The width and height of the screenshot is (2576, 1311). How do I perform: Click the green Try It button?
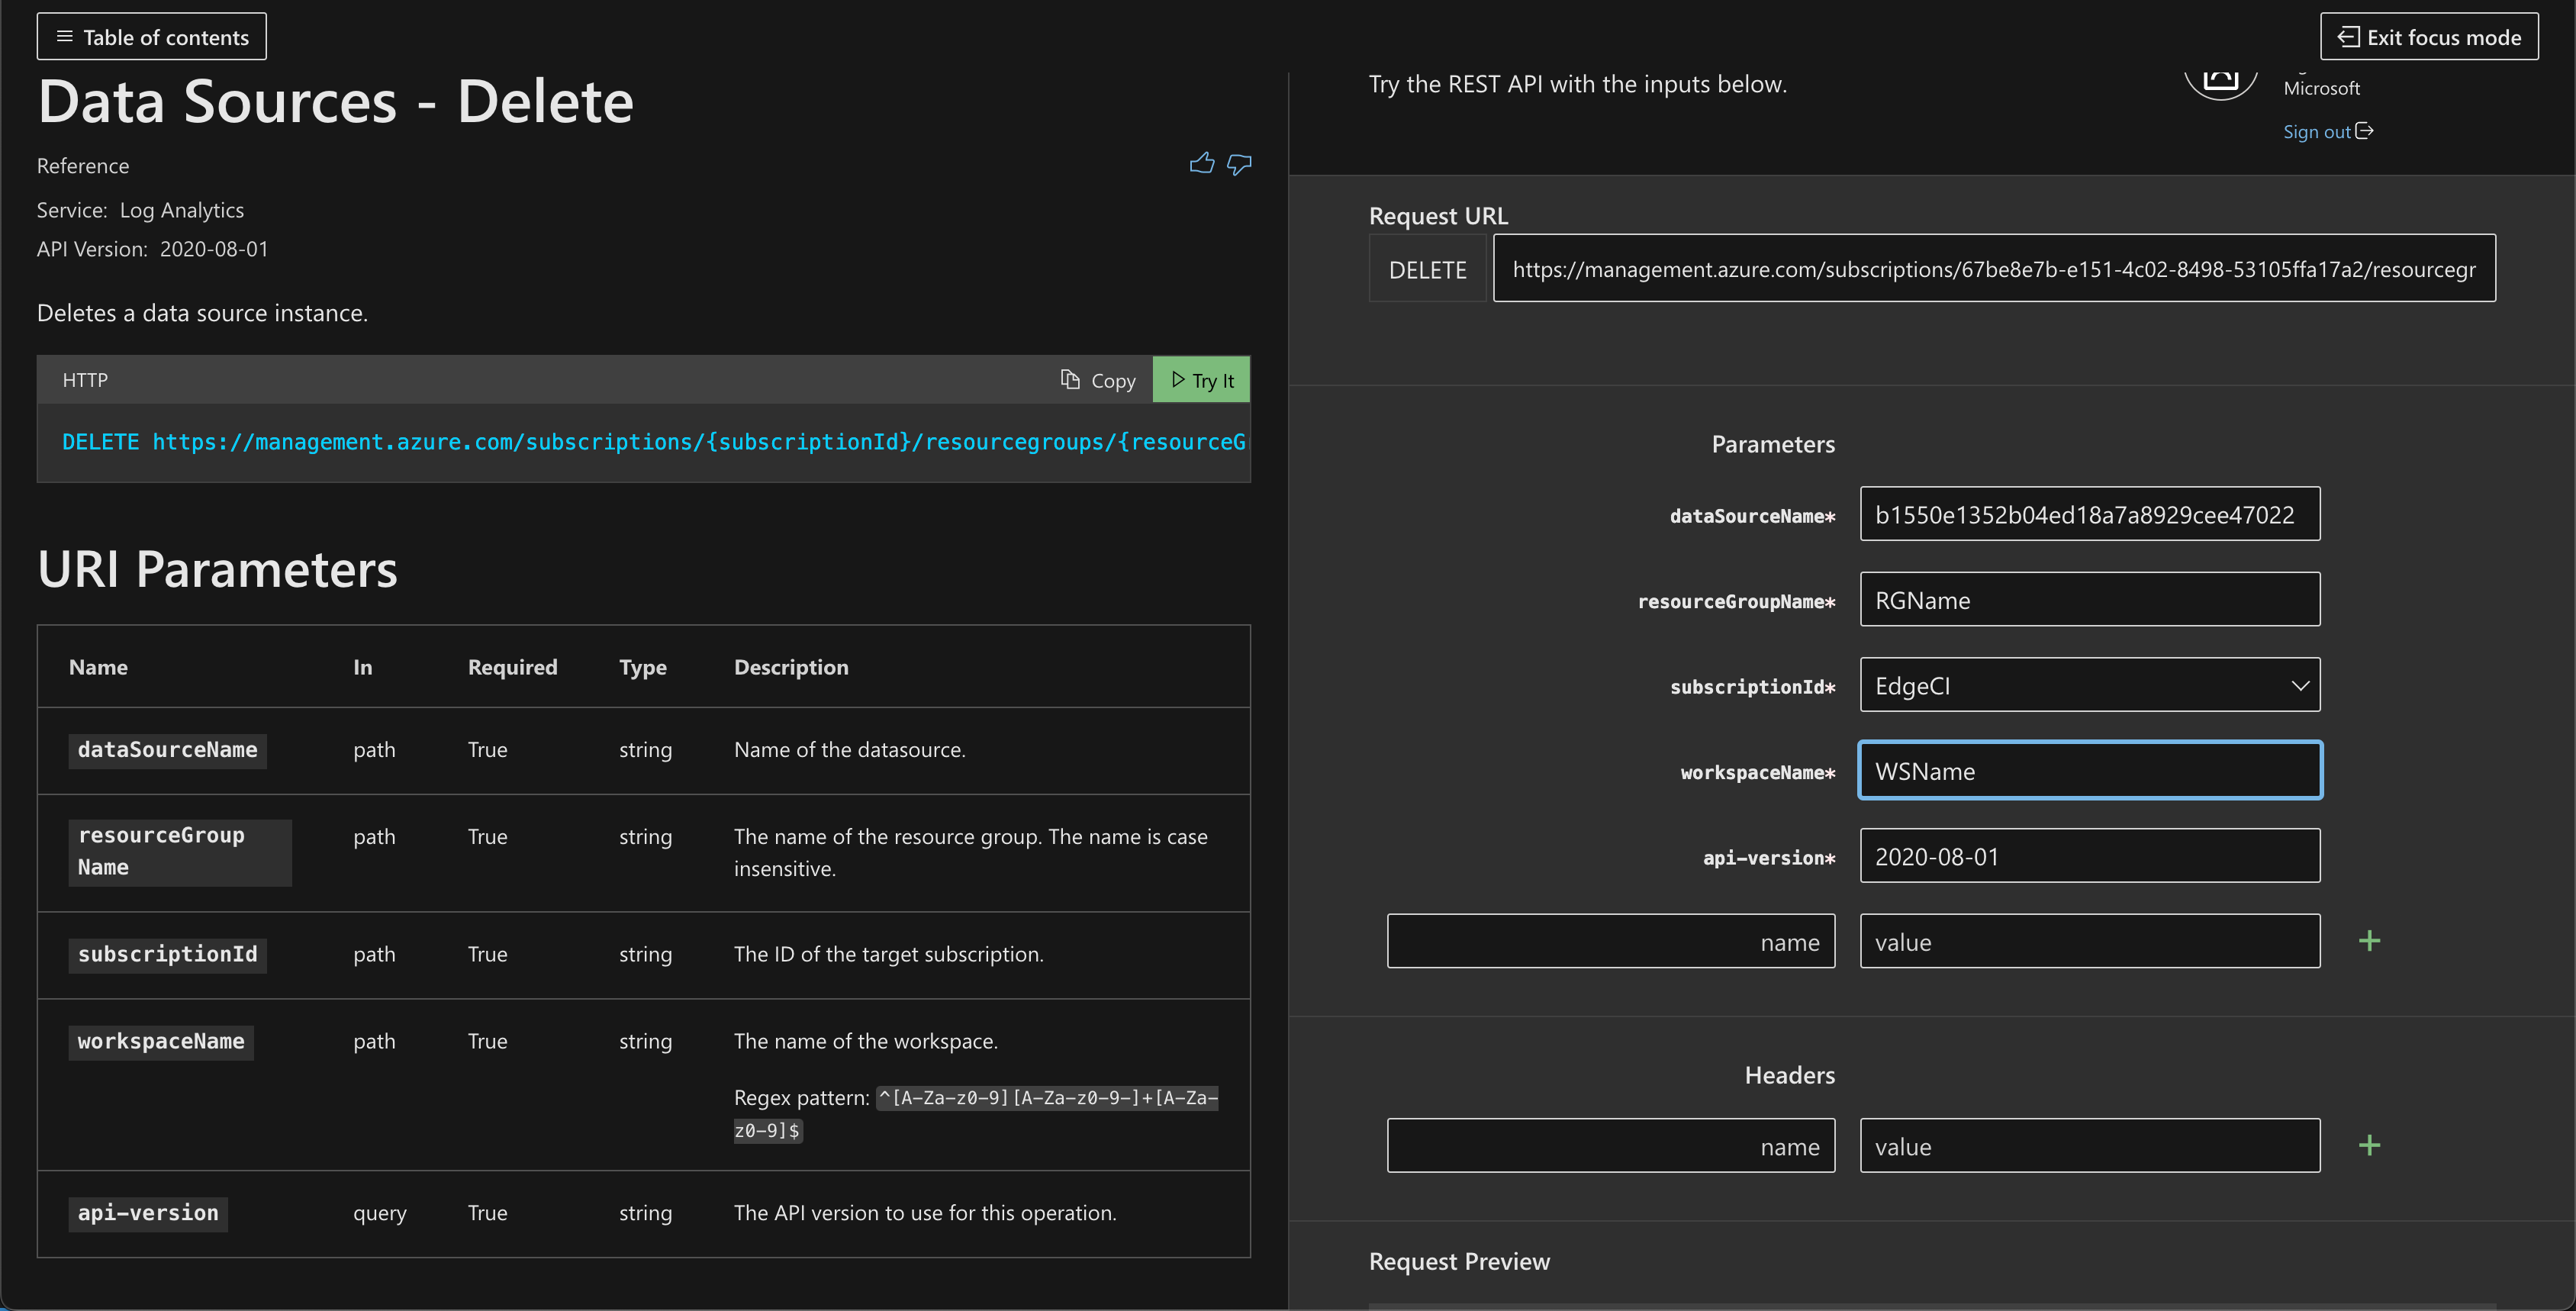[x=1202, y=380]
